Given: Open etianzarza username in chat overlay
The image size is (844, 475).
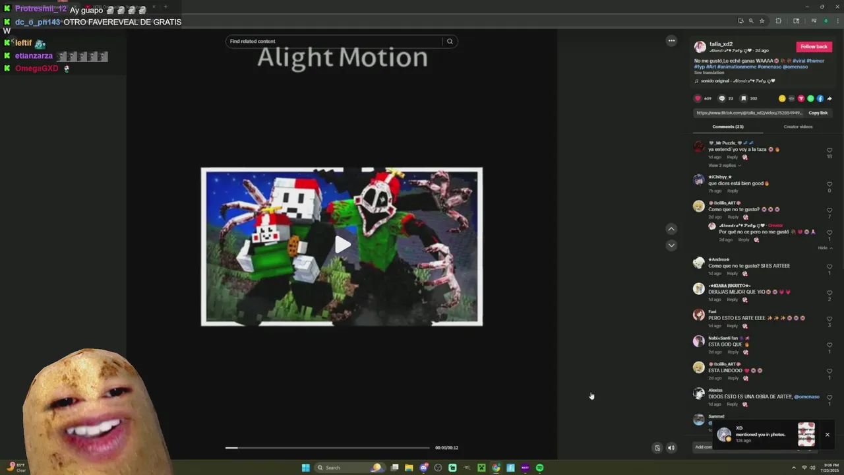Looking at the screenshot, I should click(x=34, y=56).
